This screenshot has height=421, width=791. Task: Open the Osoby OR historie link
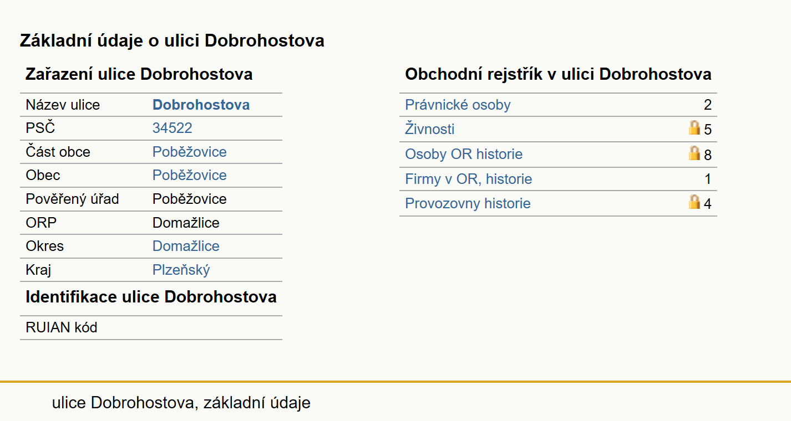point(464,154)
